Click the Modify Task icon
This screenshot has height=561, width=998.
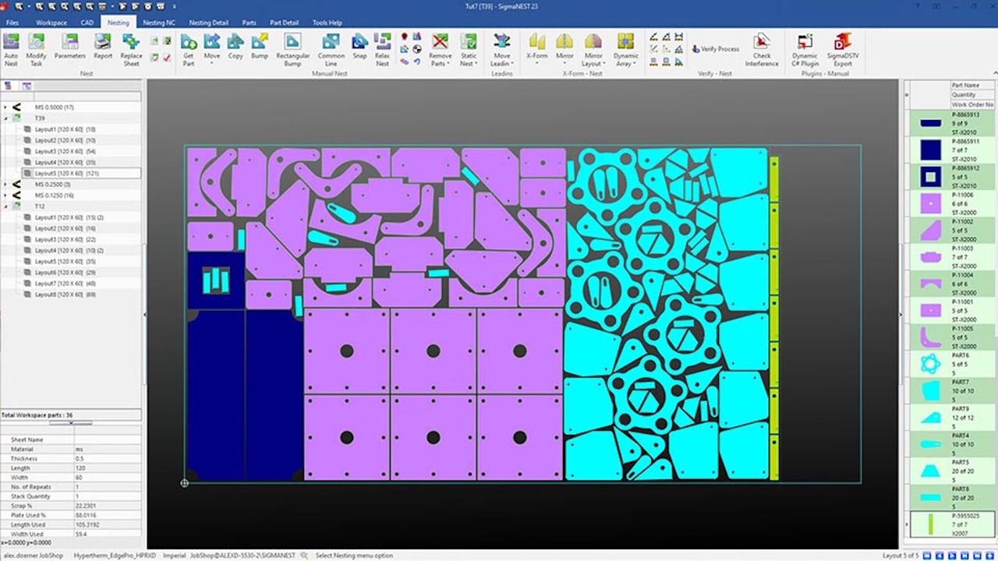coord(36,48)
